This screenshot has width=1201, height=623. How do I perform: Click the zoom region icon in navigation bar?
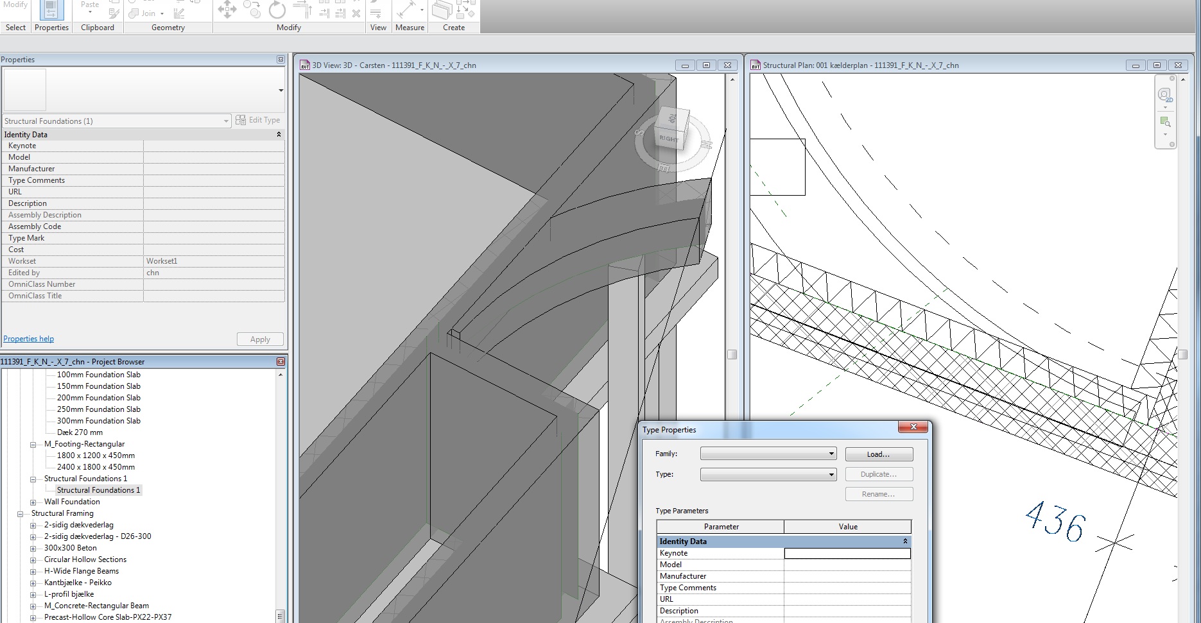[1165, 122]
